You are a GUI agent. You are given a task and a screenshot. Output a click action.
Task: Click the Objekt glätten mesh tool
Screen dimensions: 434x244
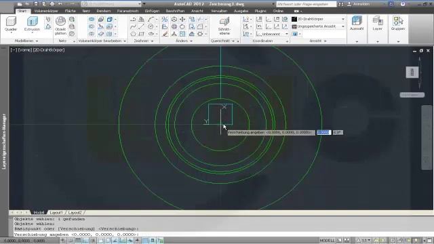coord(60,26)
